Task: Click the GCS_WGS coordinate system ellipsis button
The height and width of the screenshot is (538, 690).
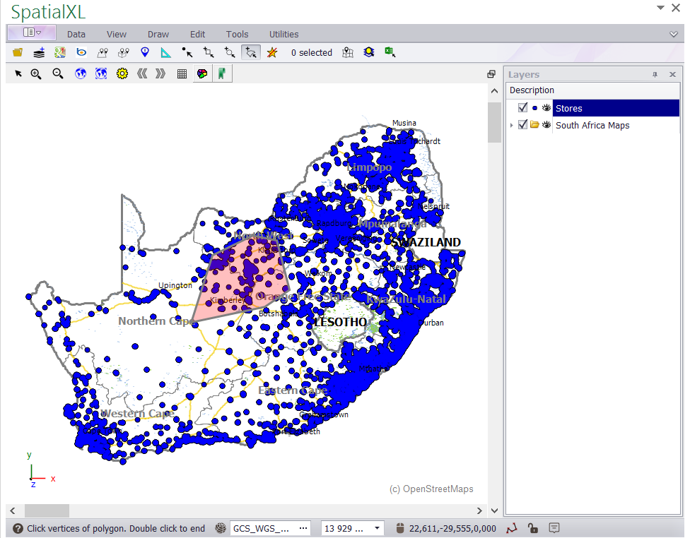Action: [303, 528]
